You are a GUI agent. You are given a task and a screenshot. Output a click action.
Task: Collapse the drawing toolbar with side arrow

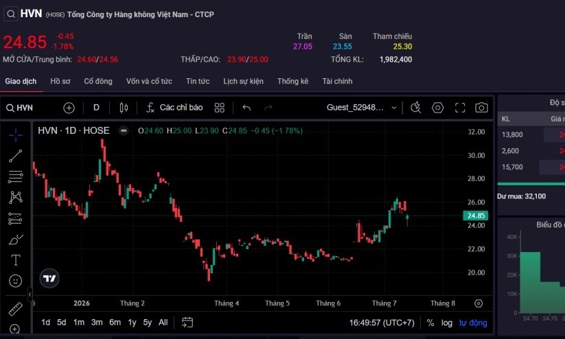click(x=30, y=294)
